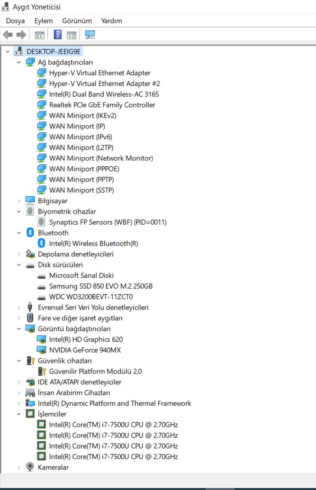Click the fingerprint icon beside Biyometrik cihazlar
The height and width of the screenshot is (490, 316).
click(30, 211)
